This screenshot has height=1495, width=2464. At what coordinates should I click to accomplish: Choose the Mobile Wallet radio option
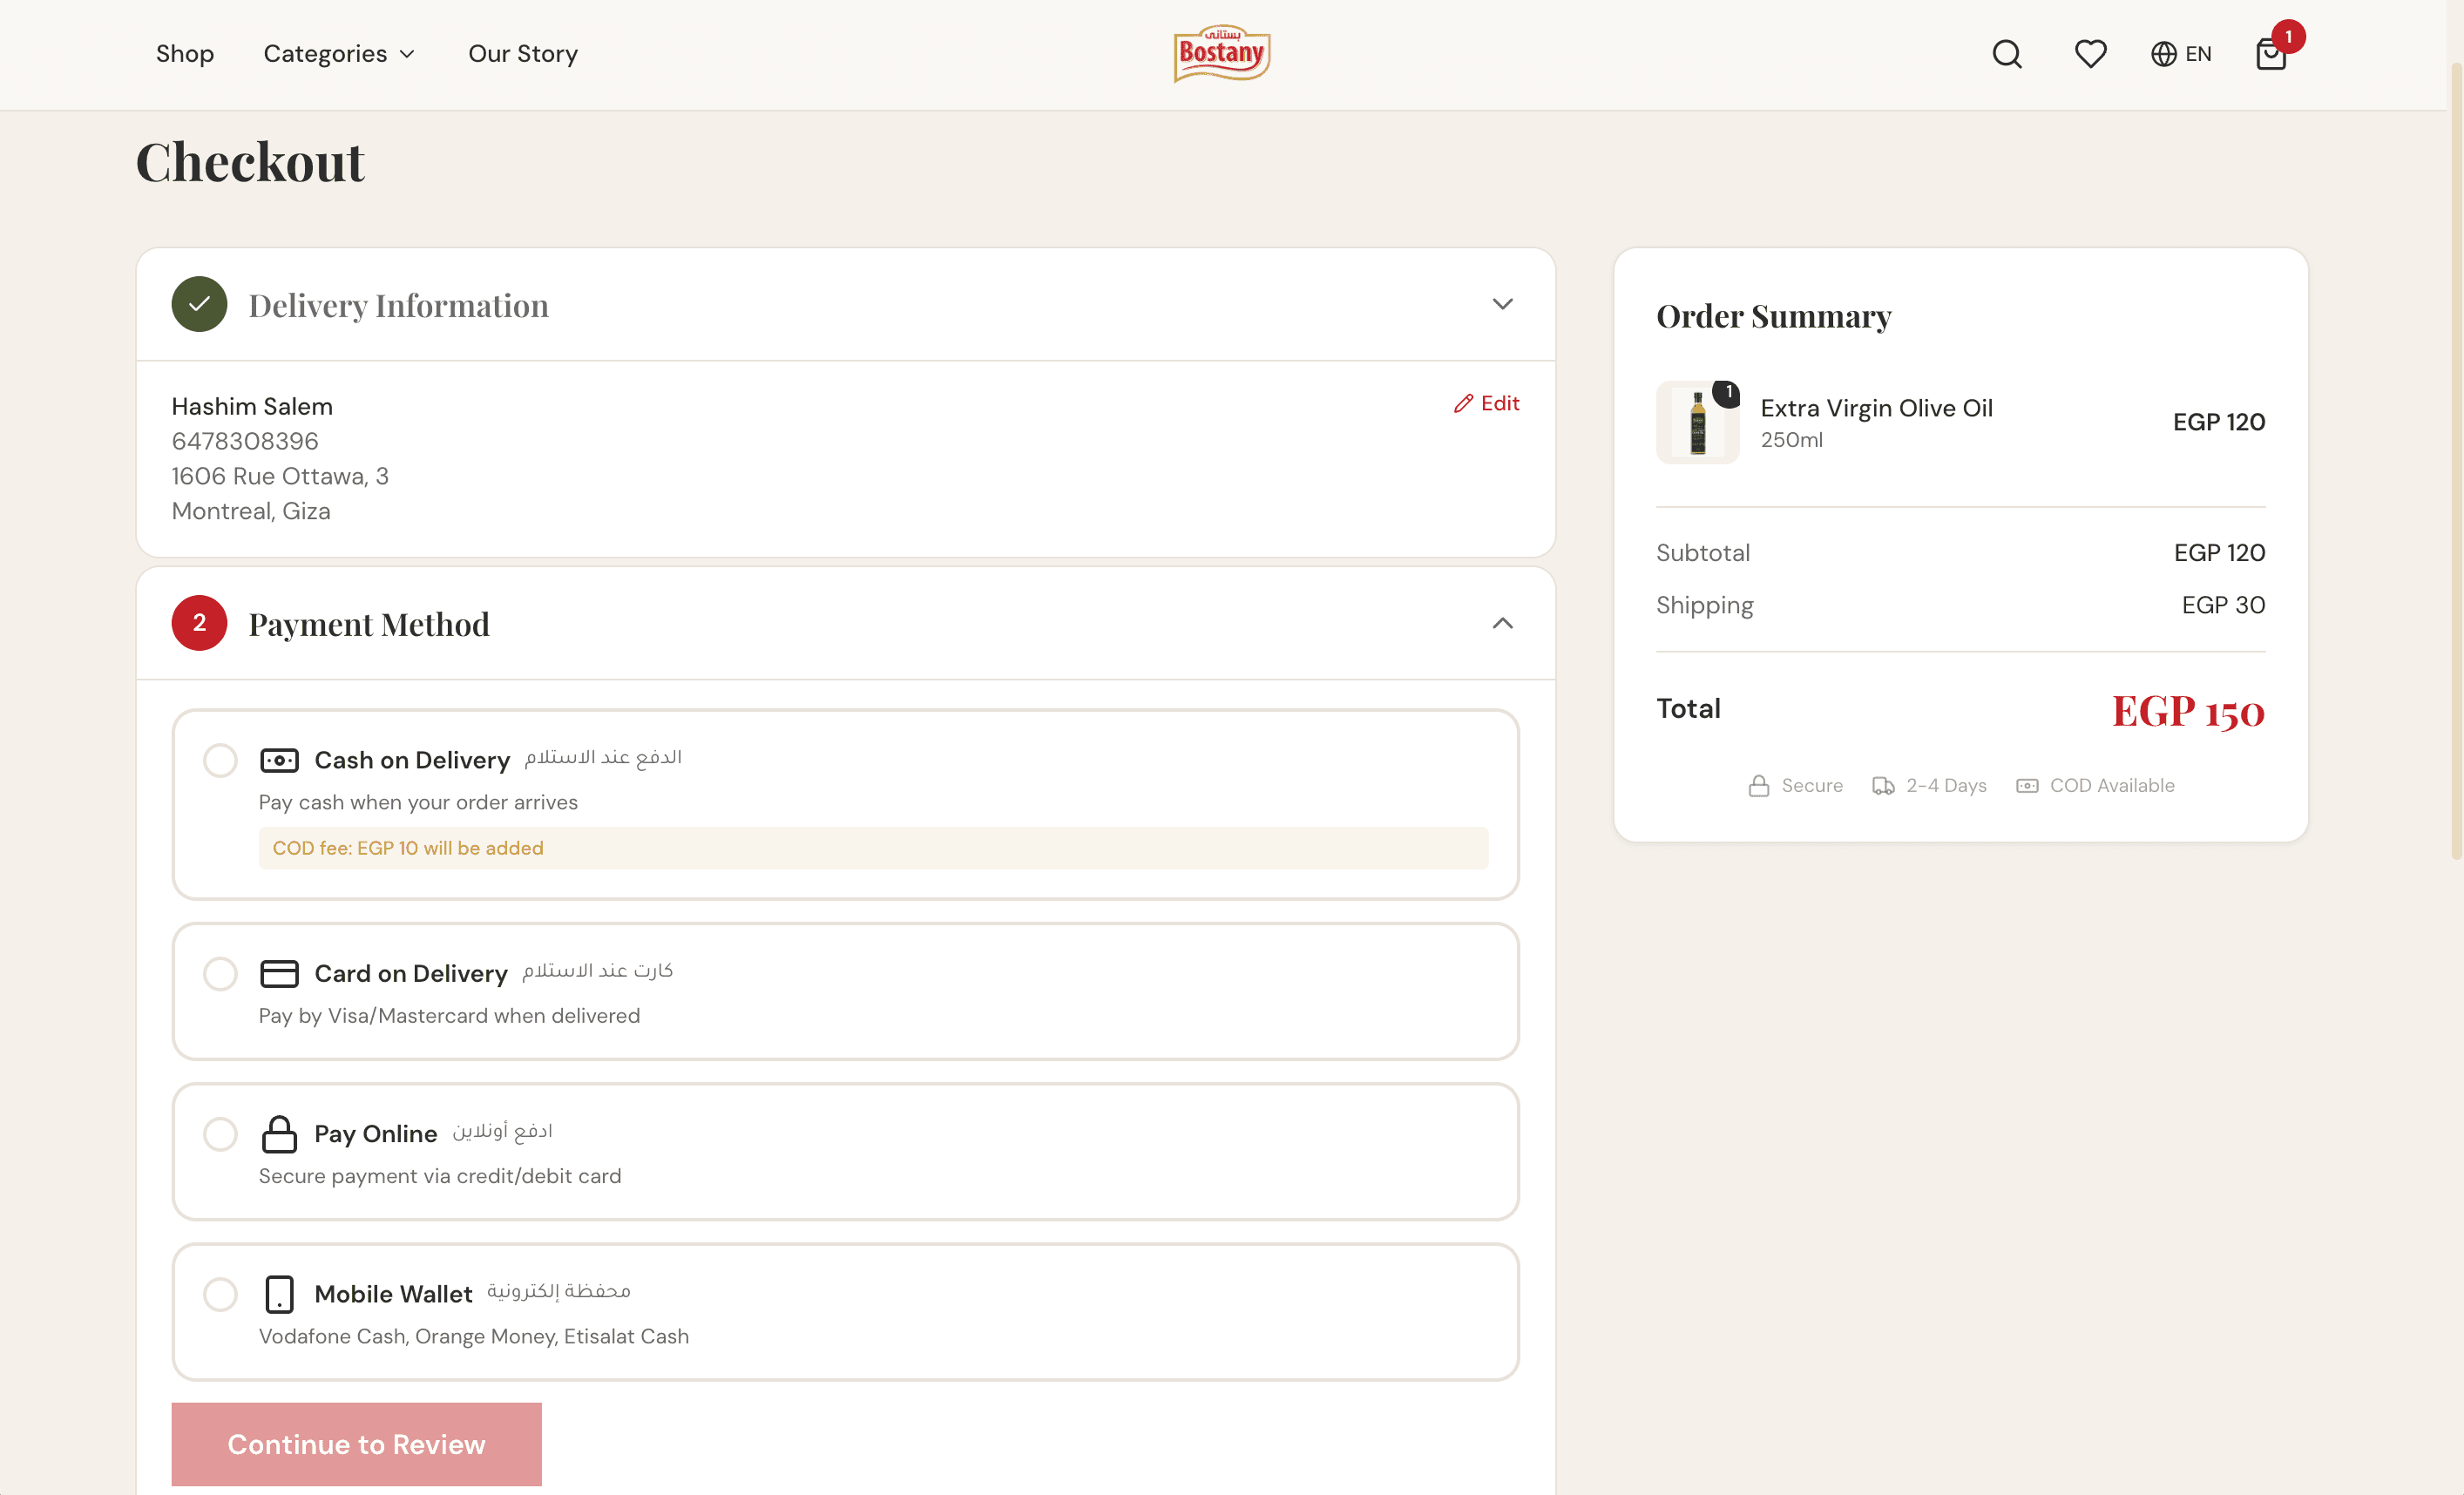point(220,1294)
